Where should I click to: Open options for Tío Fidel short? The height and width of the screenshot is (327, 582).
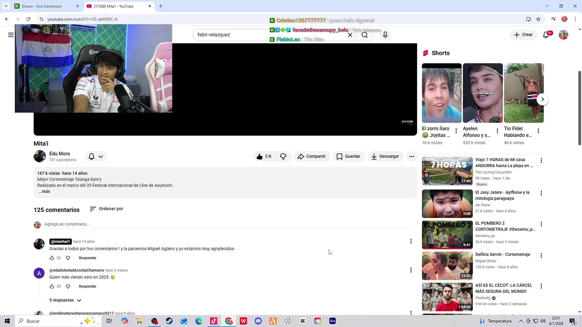point(538,131)
